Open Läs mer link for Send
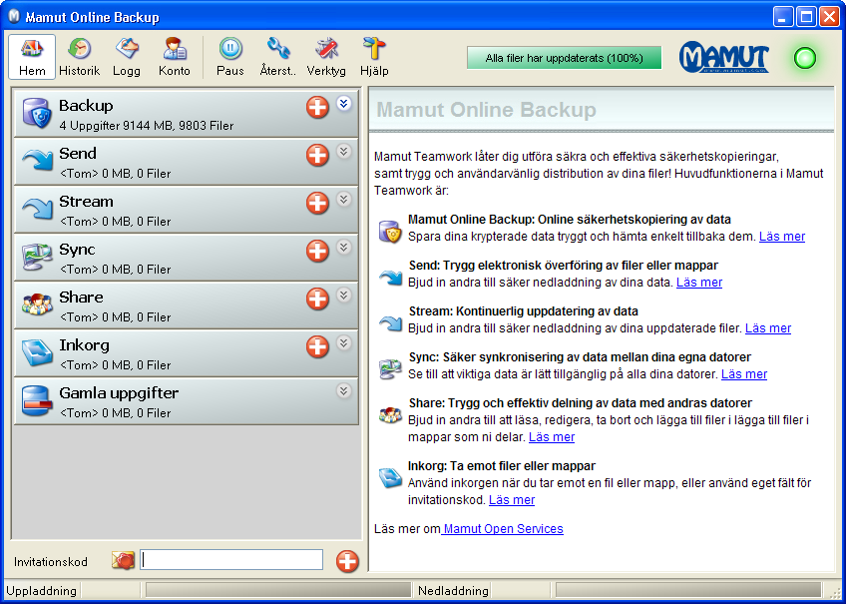 point(699,283)
